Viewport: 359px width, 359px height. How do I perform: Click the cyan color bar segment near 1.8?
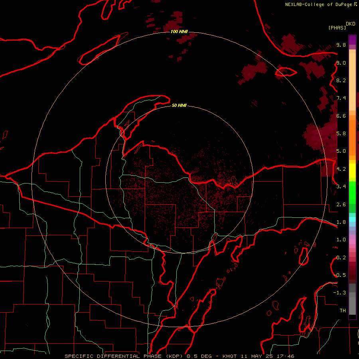coord(352,219)
